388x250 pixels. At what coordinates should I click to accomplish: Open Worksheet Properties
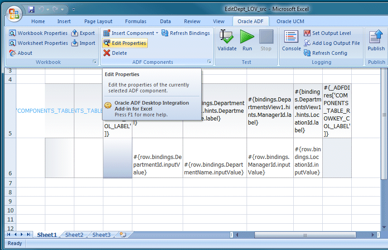(x=39, y=43)
